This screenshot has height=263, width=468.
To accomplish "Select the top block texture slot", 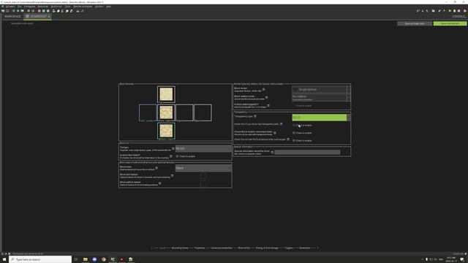I will 166,94.
